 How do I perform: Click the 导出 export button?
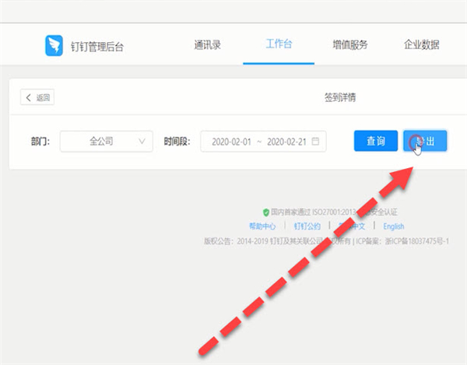tap(425, 141)
